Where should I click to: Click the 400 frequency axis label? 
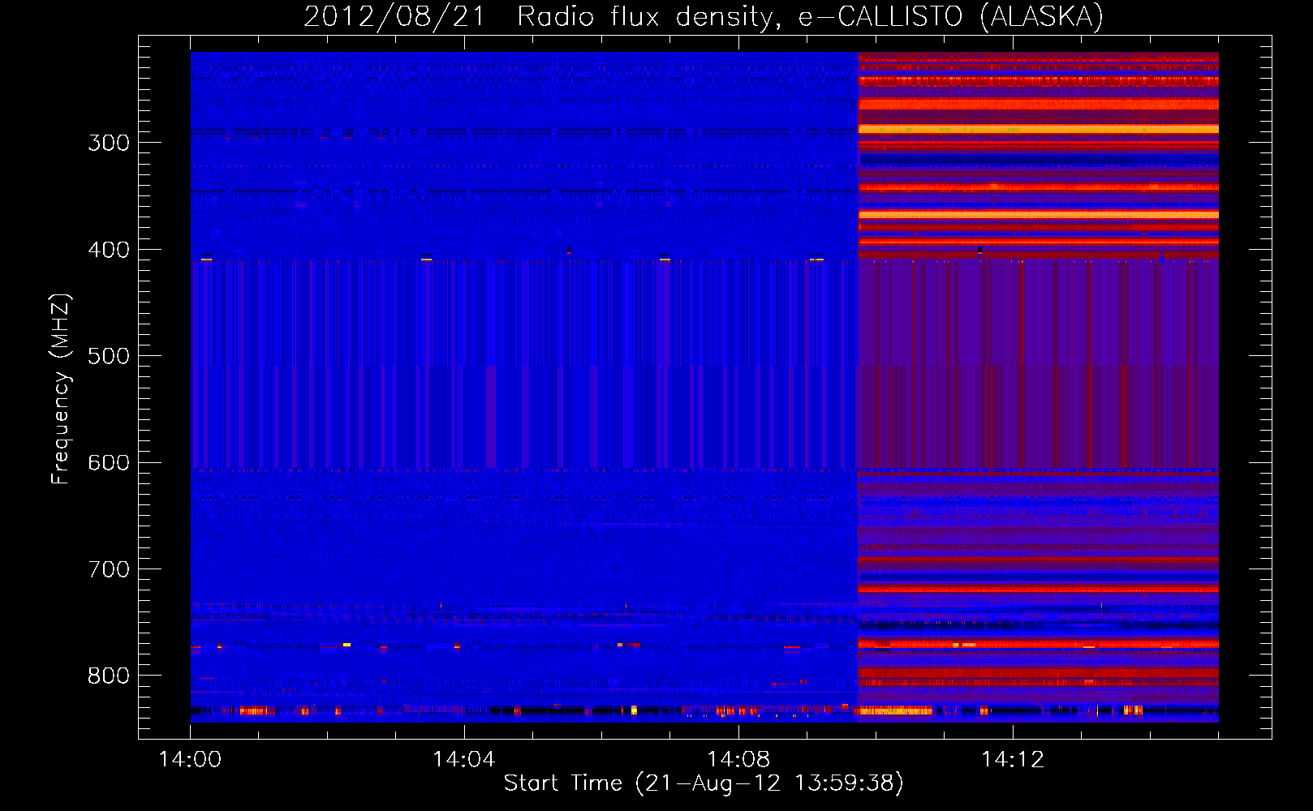pos(109,250)
